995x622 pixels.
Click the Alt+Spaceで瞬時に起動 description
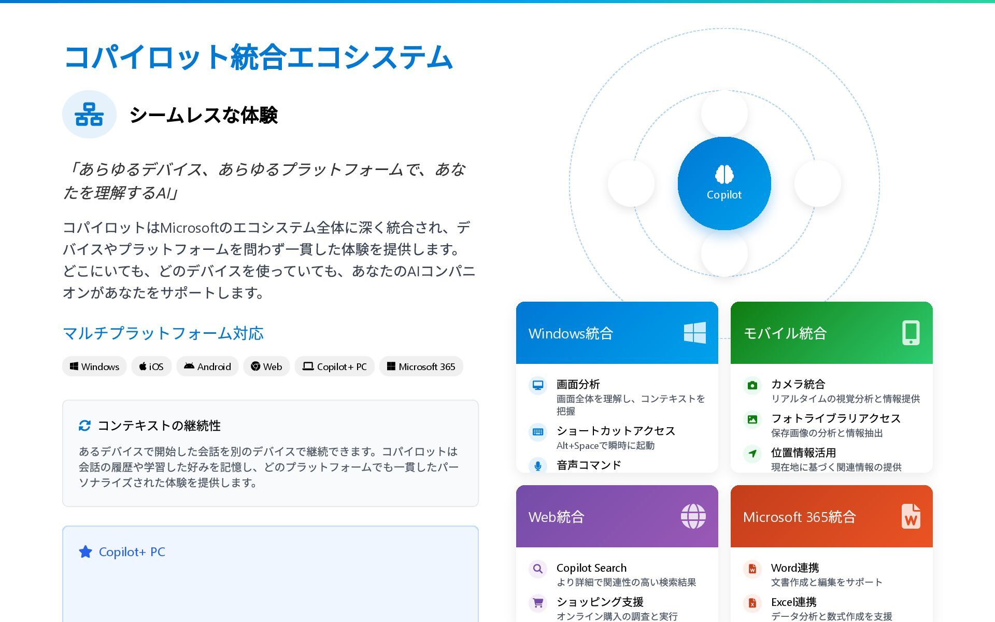[x=605, y=445]
